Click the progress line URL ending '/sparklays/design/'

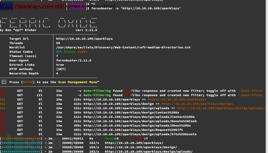click(141, 147)
